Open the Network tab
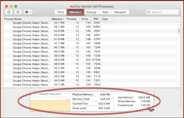Viewport: 184px width, 118px height. click(120, 12)
